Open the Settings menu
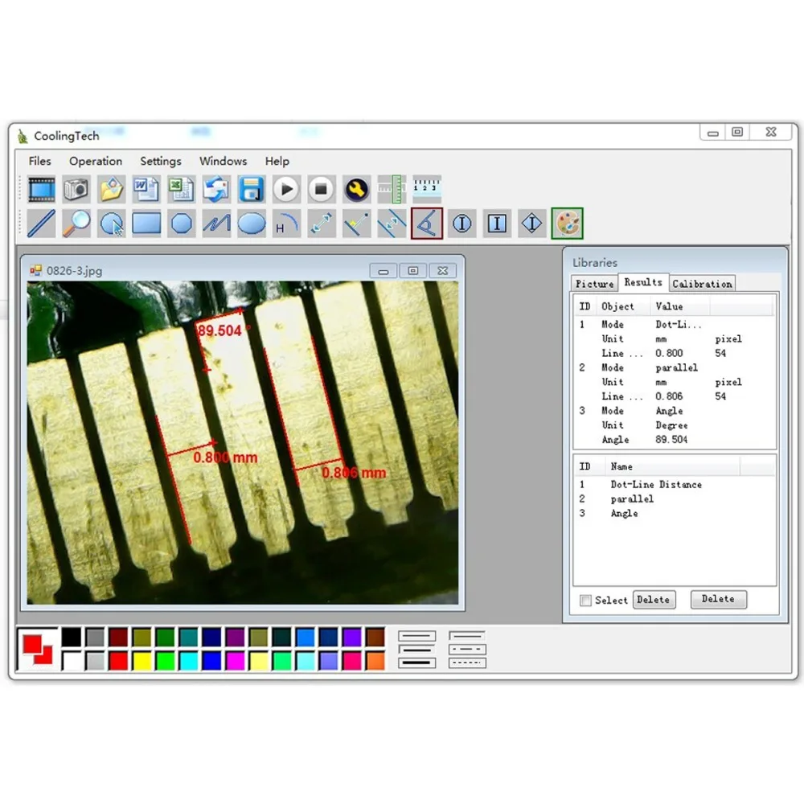 click(161, 161)
